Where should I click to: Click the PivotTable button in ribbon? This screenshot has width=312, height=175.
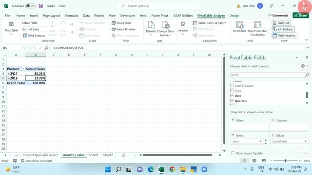[x=11, y=28]
